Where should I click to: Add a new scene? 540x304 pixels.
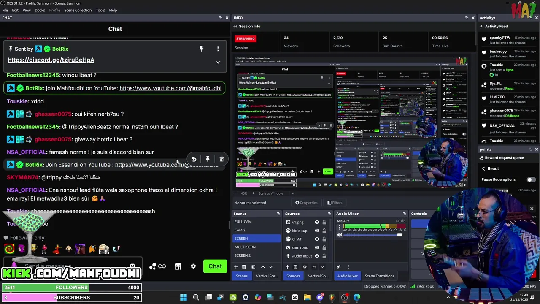coord(236,267)
